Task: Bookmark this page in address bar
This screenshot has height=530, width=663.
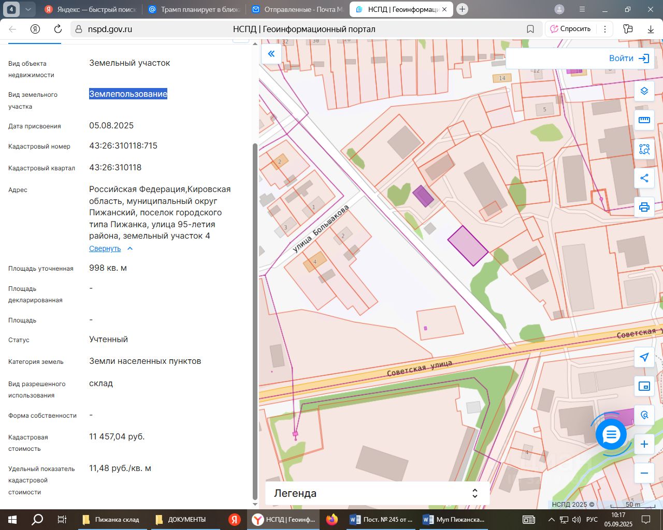Action: (x=530, y=29)
